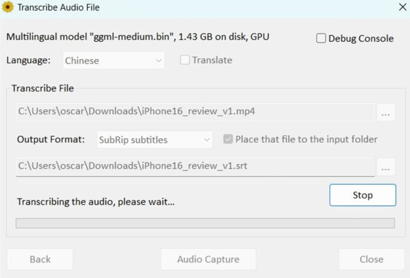Toggle Place that file to input folder

tap(227, 140)
